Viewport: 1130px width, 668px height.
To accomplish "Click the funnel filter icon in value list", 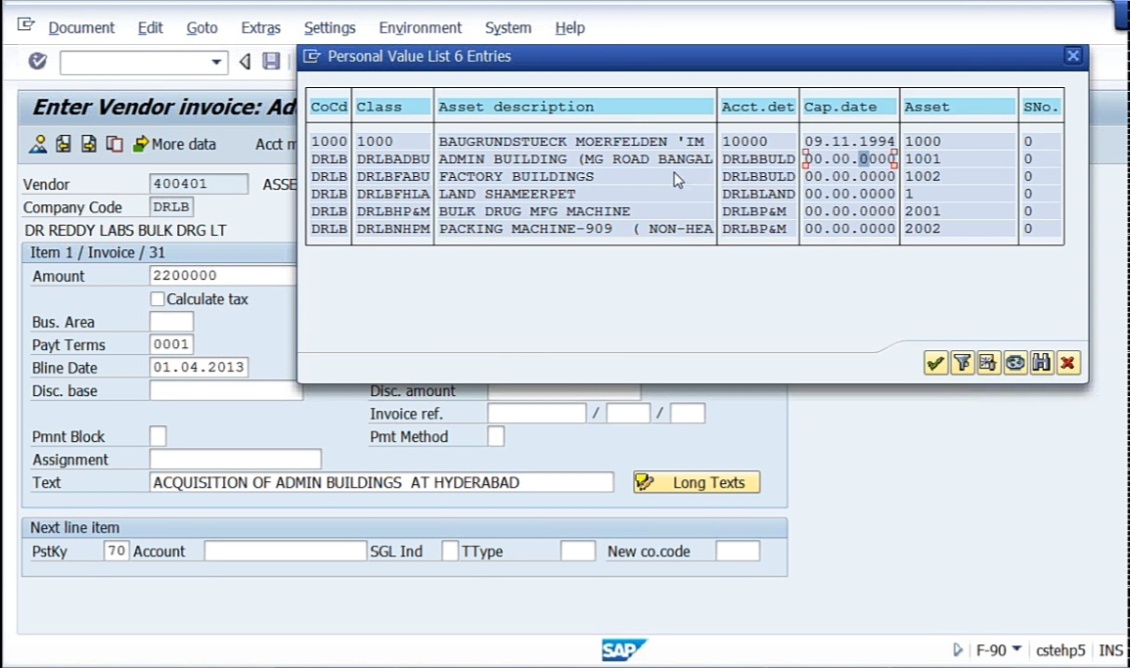I will (962, 363).
